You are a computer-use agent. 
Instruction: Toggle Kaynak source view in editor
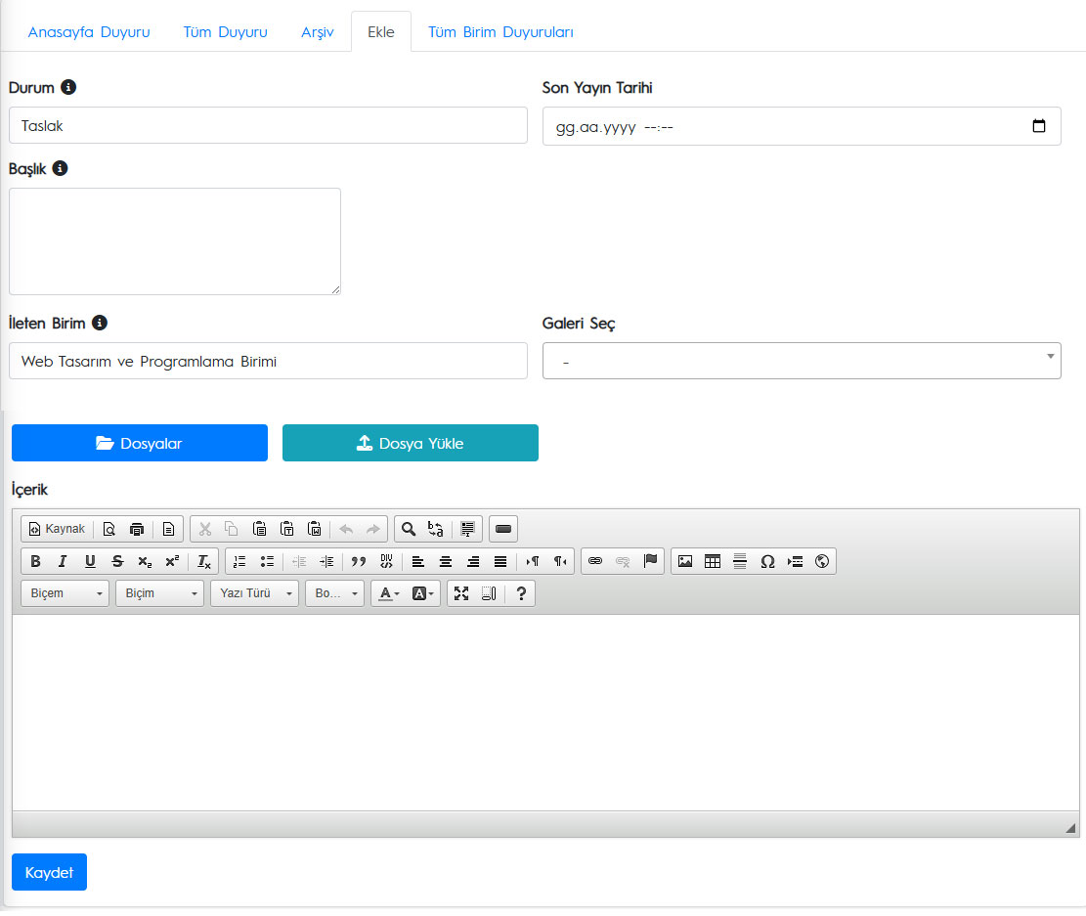click(x=57, y=529)
